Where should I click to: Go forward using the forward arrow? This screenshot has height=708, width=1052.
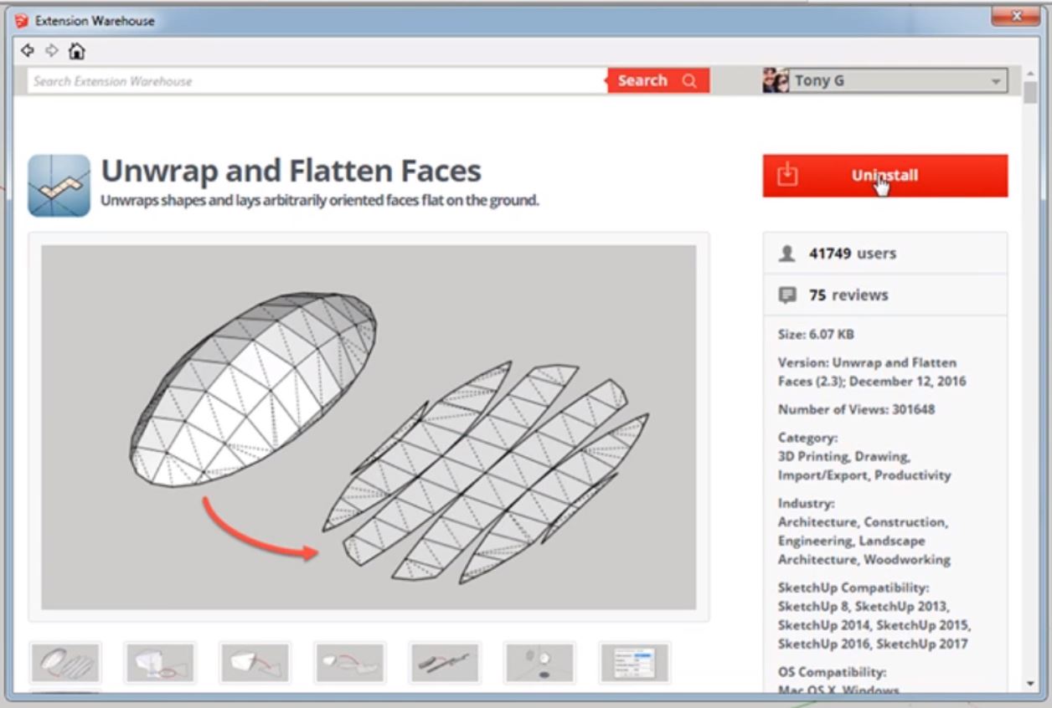(x=52, y=51)
